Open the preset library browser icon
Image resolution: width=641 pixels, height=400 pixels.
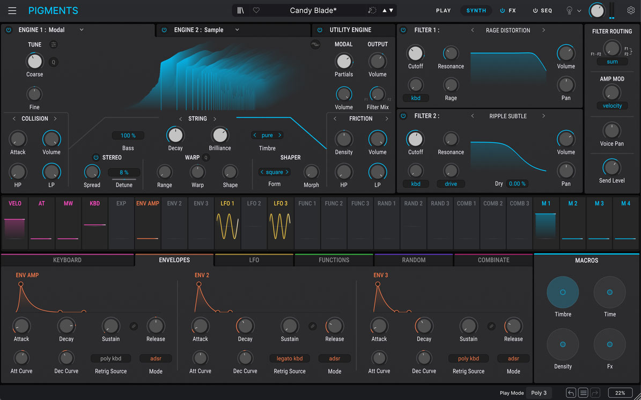[240, 11]
